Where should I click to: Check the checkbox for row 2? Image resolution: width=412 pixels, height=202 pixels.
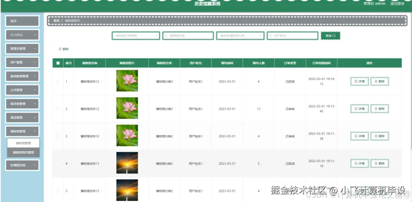pyautogui.click(x=58, y=109)
